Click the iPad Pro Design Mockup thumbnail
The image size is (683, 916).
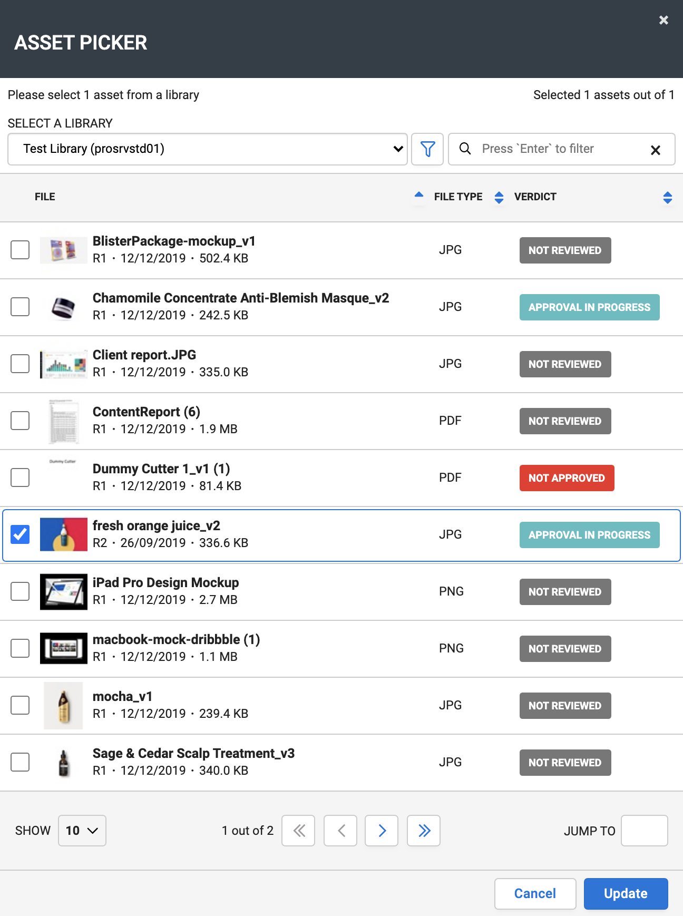(64, 591)
